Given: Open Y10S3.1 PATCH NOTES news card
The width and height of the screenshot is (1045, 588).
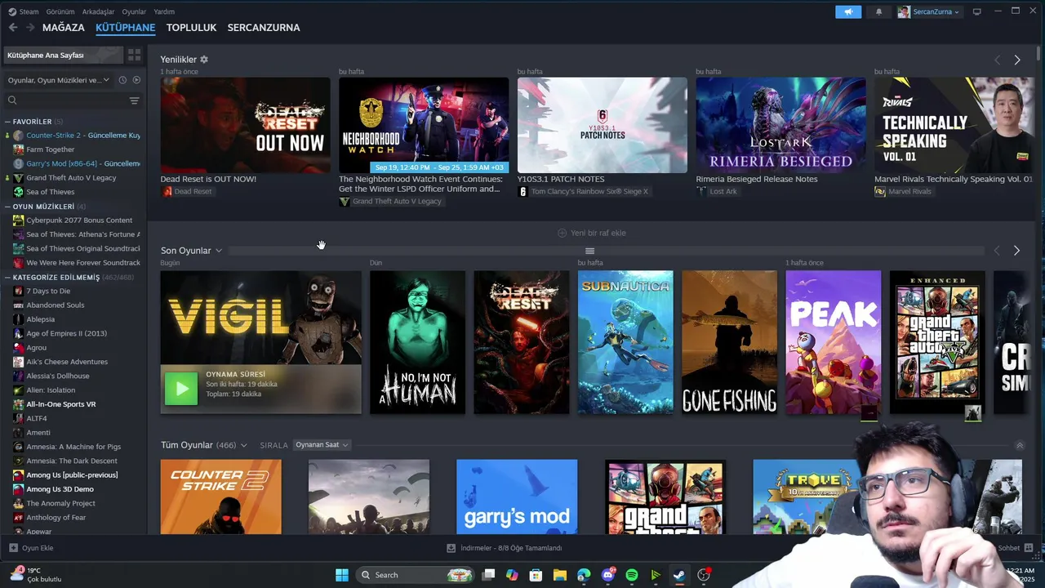Looking at the screenshot, I should click(x=603, y=125).
